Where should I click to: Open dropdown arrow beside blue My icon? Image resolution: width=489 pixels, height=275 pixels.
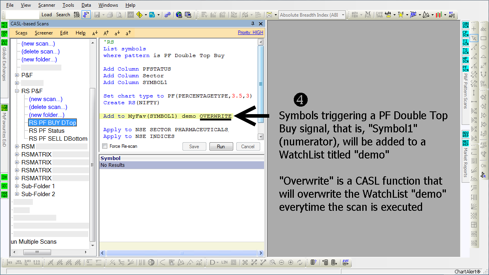[x=158, y=15]
